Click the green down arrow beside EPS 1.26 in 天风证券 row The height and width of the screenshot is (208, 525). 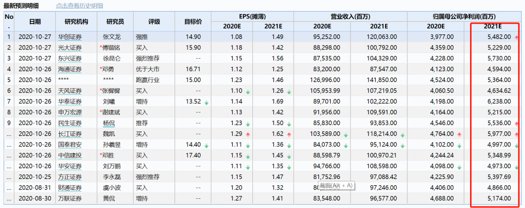[x=289, y=92]
